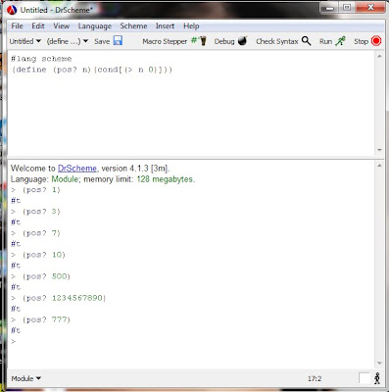Click the DrScheme logo in title bar
Image resolution: width=389 pixels, height=392 pixels.
[12, 10]
